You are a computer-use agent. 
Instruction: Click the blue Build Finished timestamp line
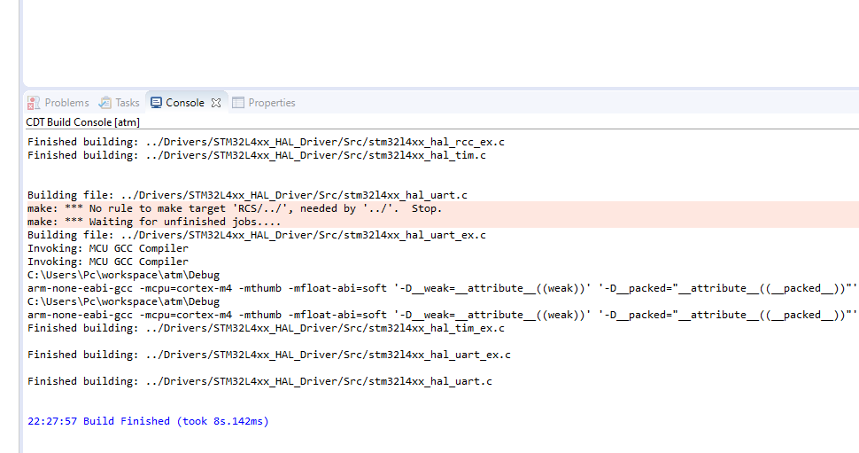click(x=148, y=421)
